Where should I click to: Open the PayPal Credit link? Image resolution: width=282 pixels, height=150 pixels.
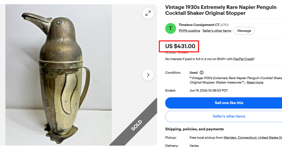(243, 59)
